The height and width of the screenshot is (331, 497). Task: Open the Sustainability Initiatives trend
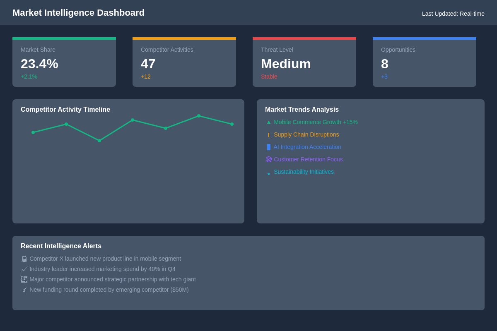tap(304, 172)
